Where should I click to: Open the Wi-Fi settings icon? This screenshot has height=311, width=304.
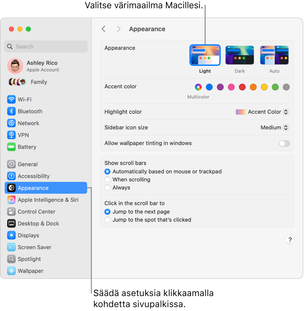point(11,99)
